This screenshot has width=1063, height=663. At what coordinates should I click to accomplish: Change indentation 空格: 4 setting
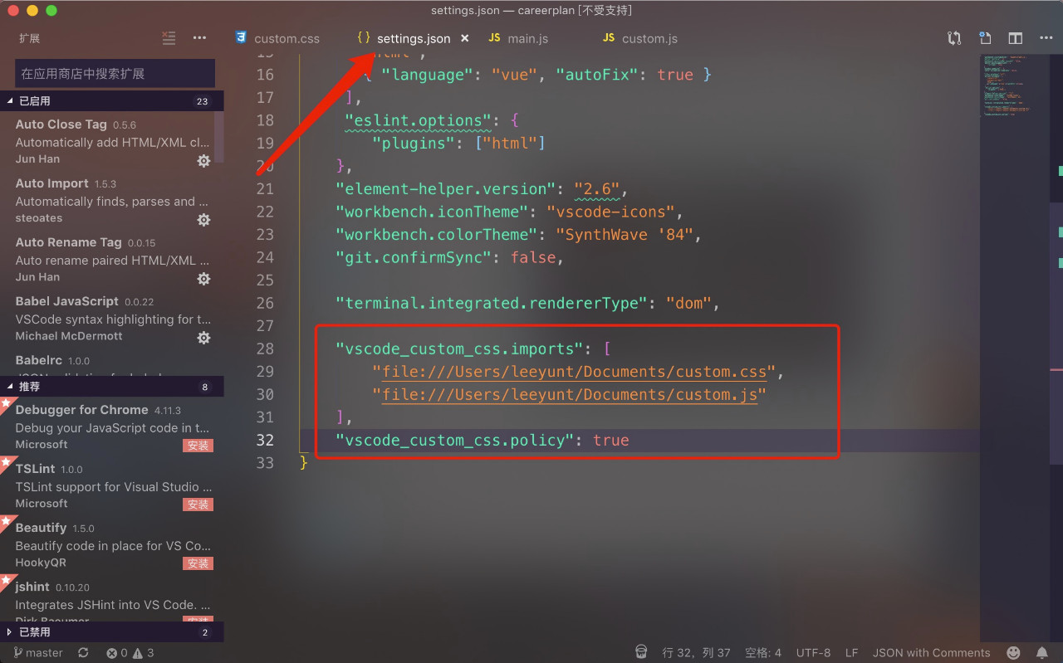point(762,653)
